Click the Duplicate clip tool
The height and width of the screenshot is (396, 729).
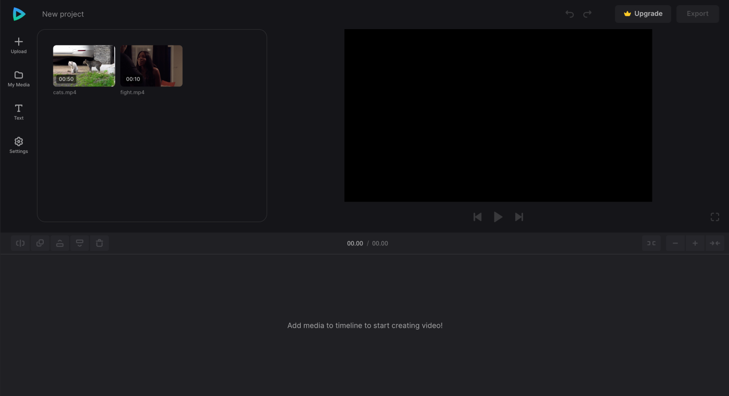40,243
